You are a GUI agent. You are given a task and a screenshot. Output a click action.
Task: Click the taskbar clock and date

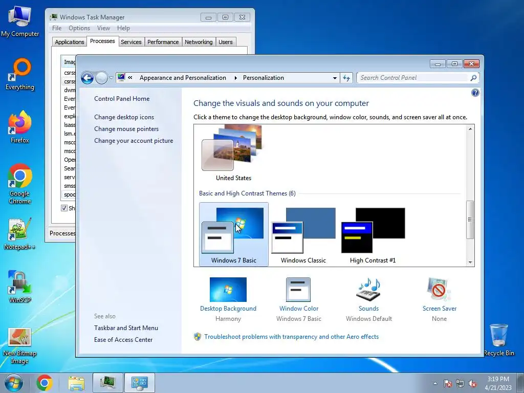(498, 383)
